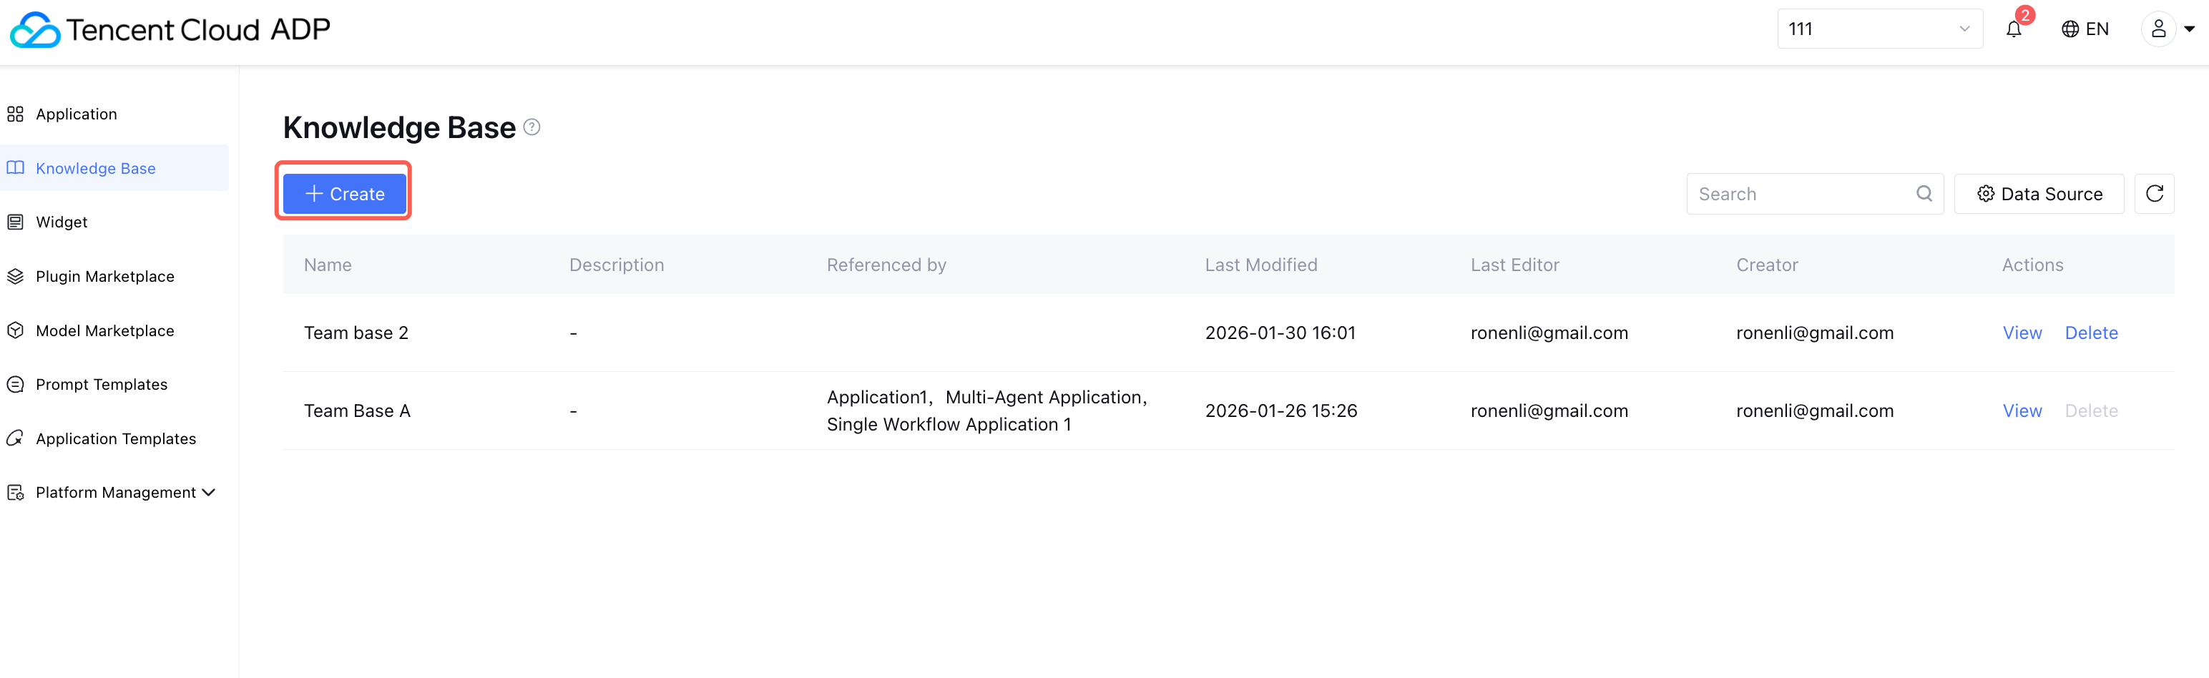This screenshot has width=2209, height=678.
Task: Open Prompt Templates in the sidebar
Action: pos(101,384)
